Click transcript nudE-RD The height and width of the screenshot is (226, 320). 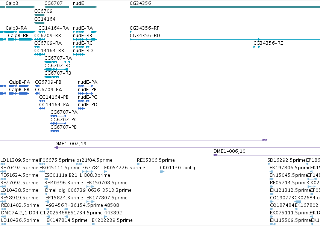(79, 54)
